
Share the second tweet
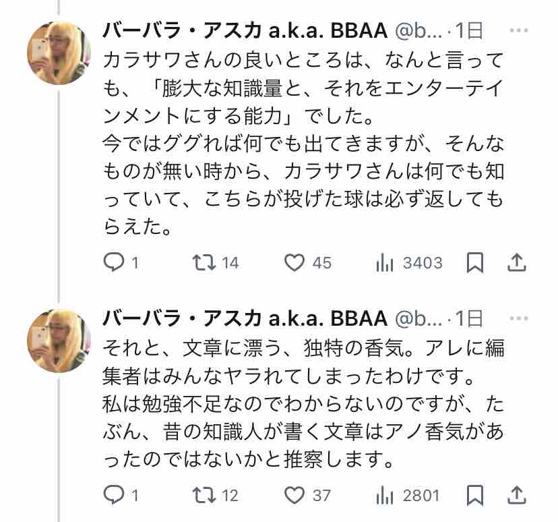516,495
